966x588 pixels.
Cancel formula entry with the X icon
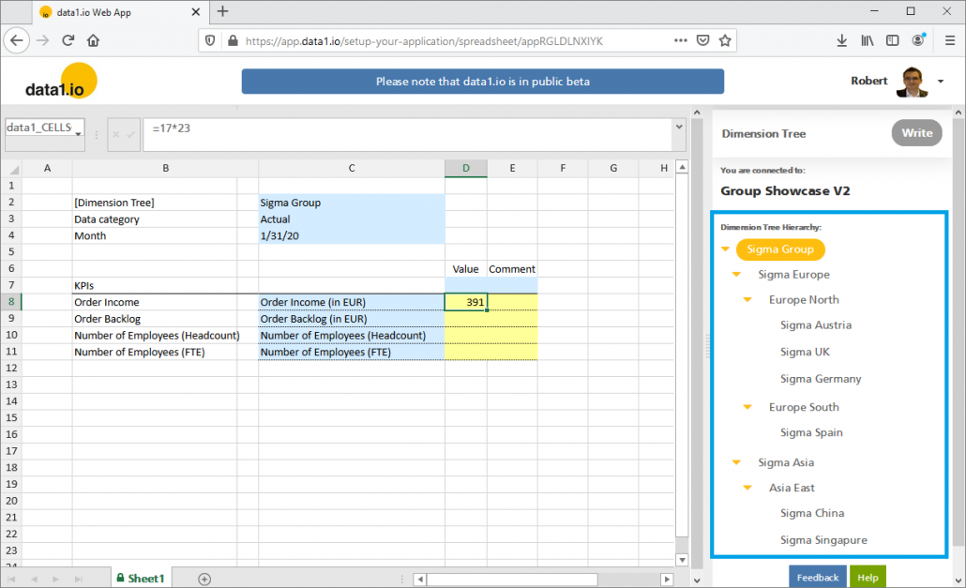tap(115, 134)
